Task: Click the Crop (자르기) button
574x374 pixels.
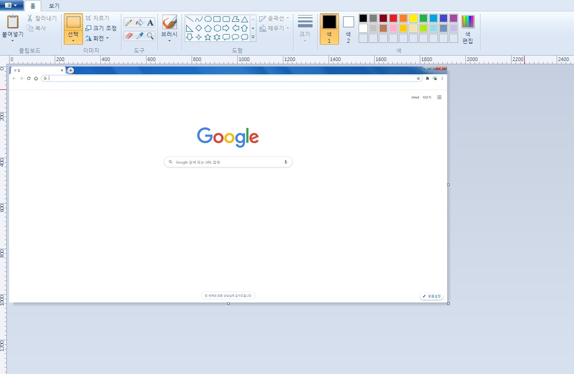Action: [97, 18]
